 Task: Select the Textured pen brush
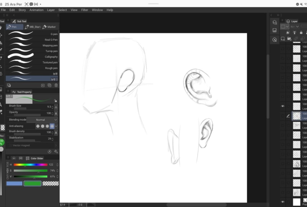click(x=32, y=62)
